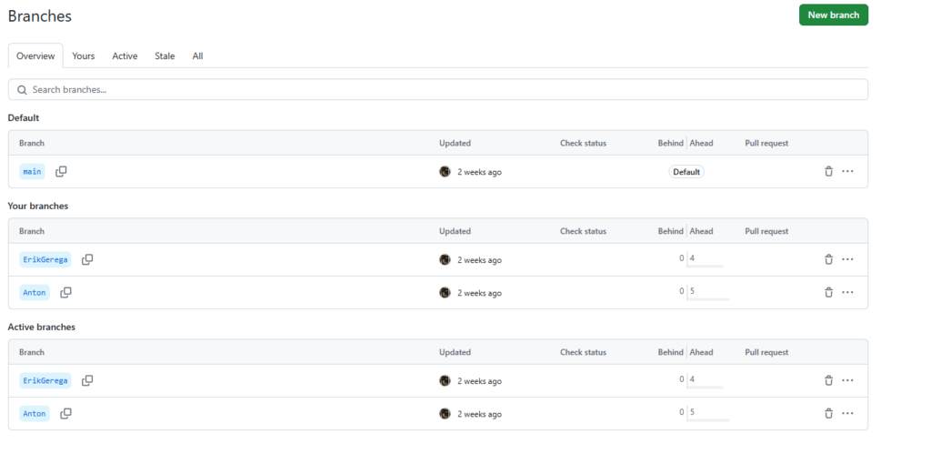Switch to the Stale tab
931x464 pixels.
coord(165,55)
